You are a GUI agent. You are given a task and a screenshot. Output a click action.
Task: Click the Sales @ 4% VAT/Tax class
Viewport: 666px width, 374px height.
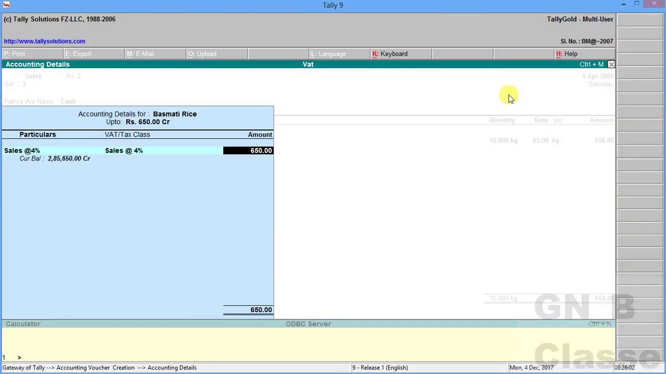pos(124,151)
